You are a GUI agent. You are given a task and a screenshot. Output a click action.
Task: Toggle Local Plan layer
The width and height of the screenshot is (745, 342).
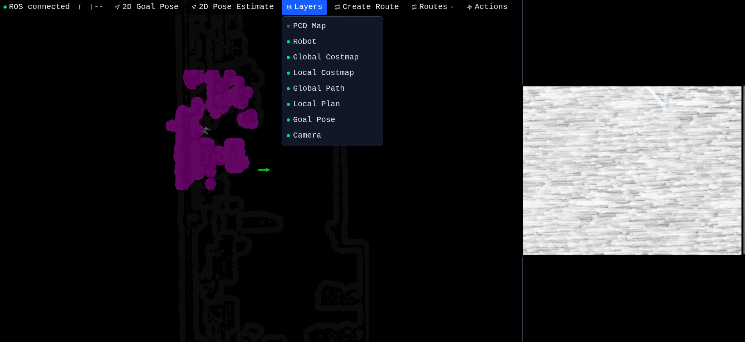coord(332,104)
